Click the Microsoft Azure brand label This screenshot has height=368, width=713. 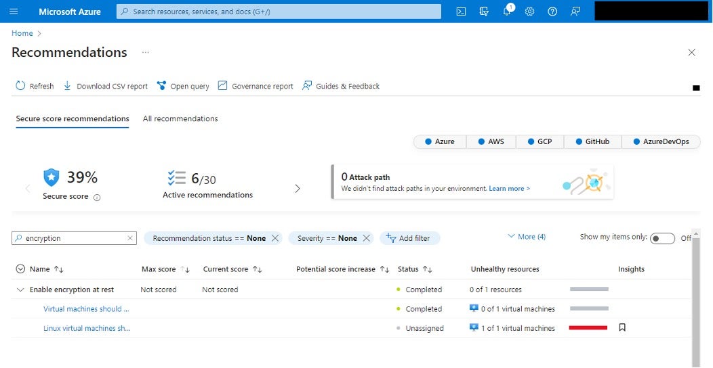70,11
